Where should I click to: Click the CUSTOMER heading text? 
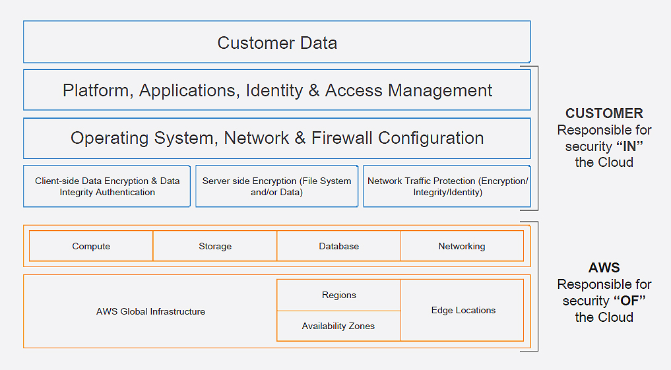604,113
